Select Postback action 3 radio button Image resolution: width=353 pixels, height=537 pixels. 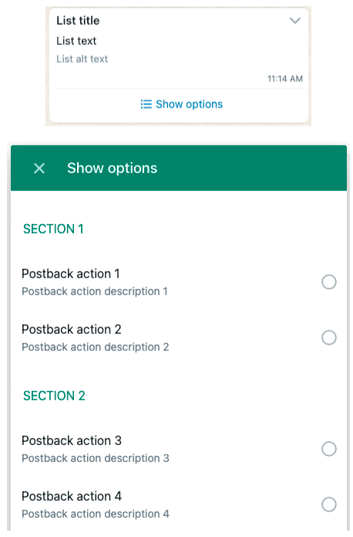(329, 449)
